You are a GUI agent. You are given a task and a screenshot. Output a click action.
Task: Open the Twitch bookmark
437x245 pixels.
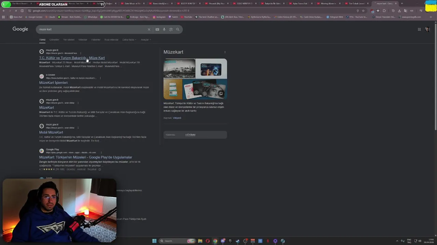click(173, 17)
